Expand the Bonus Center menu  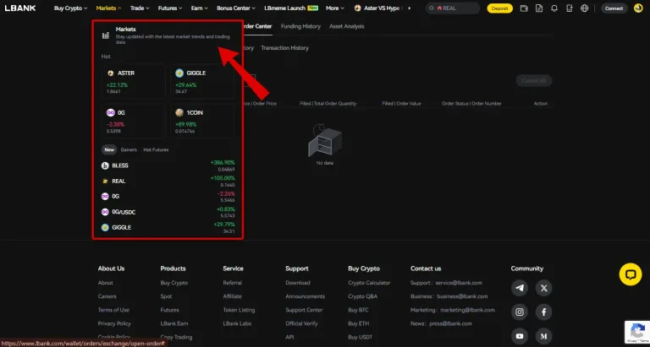coord(236,8)
